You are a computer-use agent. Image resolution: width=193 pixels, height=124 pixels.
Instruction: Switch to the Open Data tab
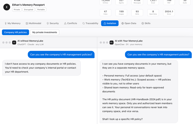pyautogui.click(x=129, y=23)
